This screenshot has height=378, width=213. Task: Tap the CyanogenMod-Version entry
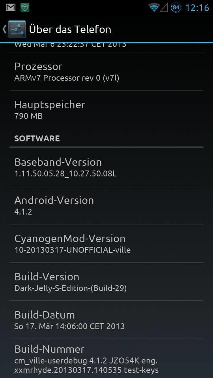pos(106,243)
